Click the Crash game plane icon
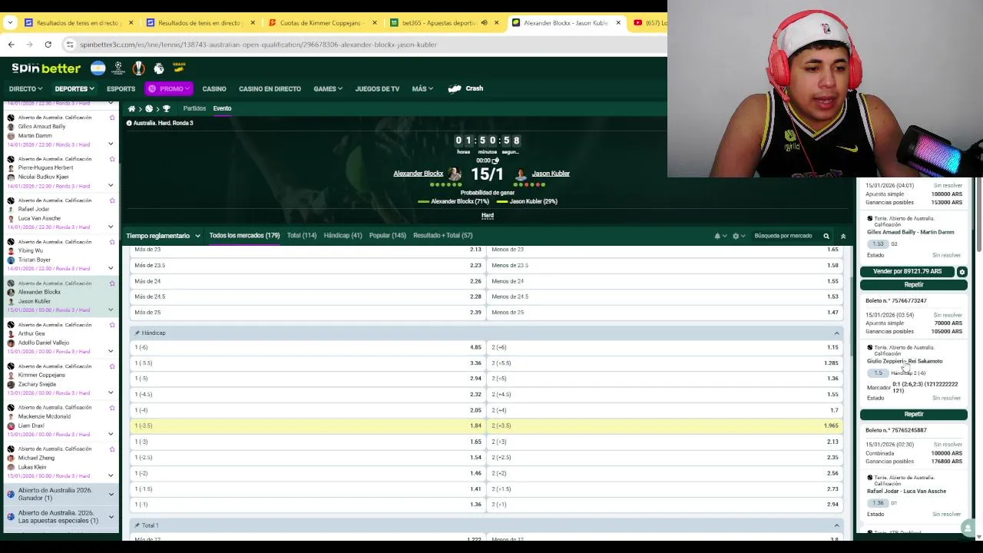 455,88
